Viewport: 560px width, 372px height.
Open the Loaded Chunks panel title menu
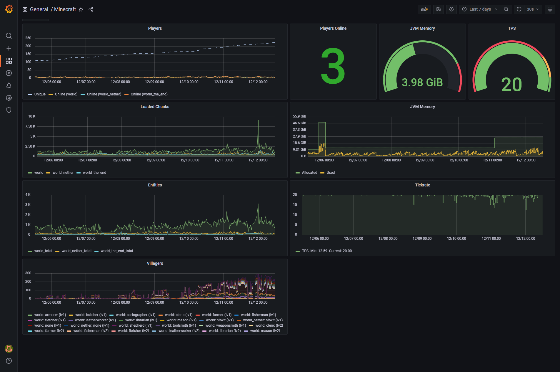coord(155,107)
